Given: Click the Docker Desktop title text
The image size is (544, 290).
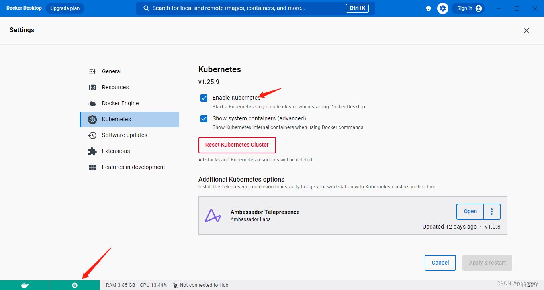Looking at the screenshot, I should coord(24,8).
